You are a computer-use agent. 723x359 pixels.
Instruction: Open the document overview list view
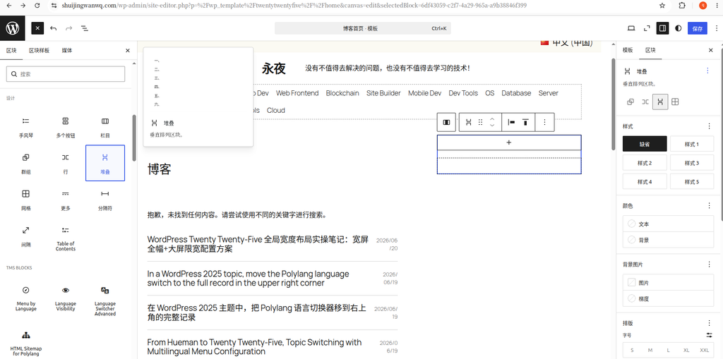[x=85, y=28]
